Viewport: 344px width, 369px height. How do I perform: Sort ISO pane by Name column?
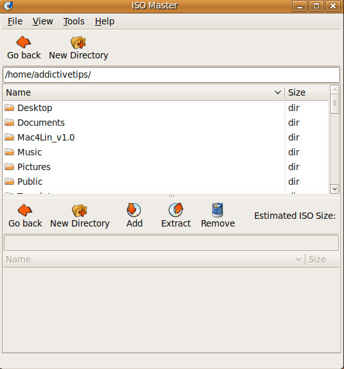tap(154, 259)
